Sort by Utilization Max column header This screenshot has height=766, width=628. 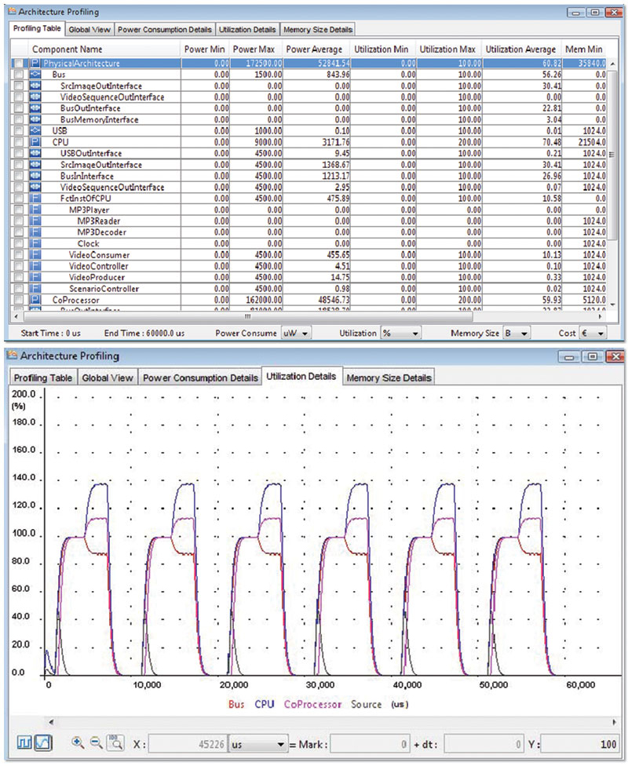point(448,49)
